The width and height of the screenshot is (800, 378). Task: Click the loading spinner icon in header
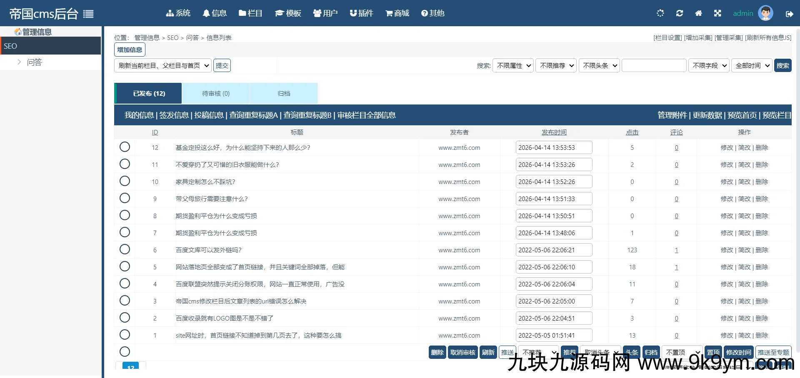(x=660, y=13)
